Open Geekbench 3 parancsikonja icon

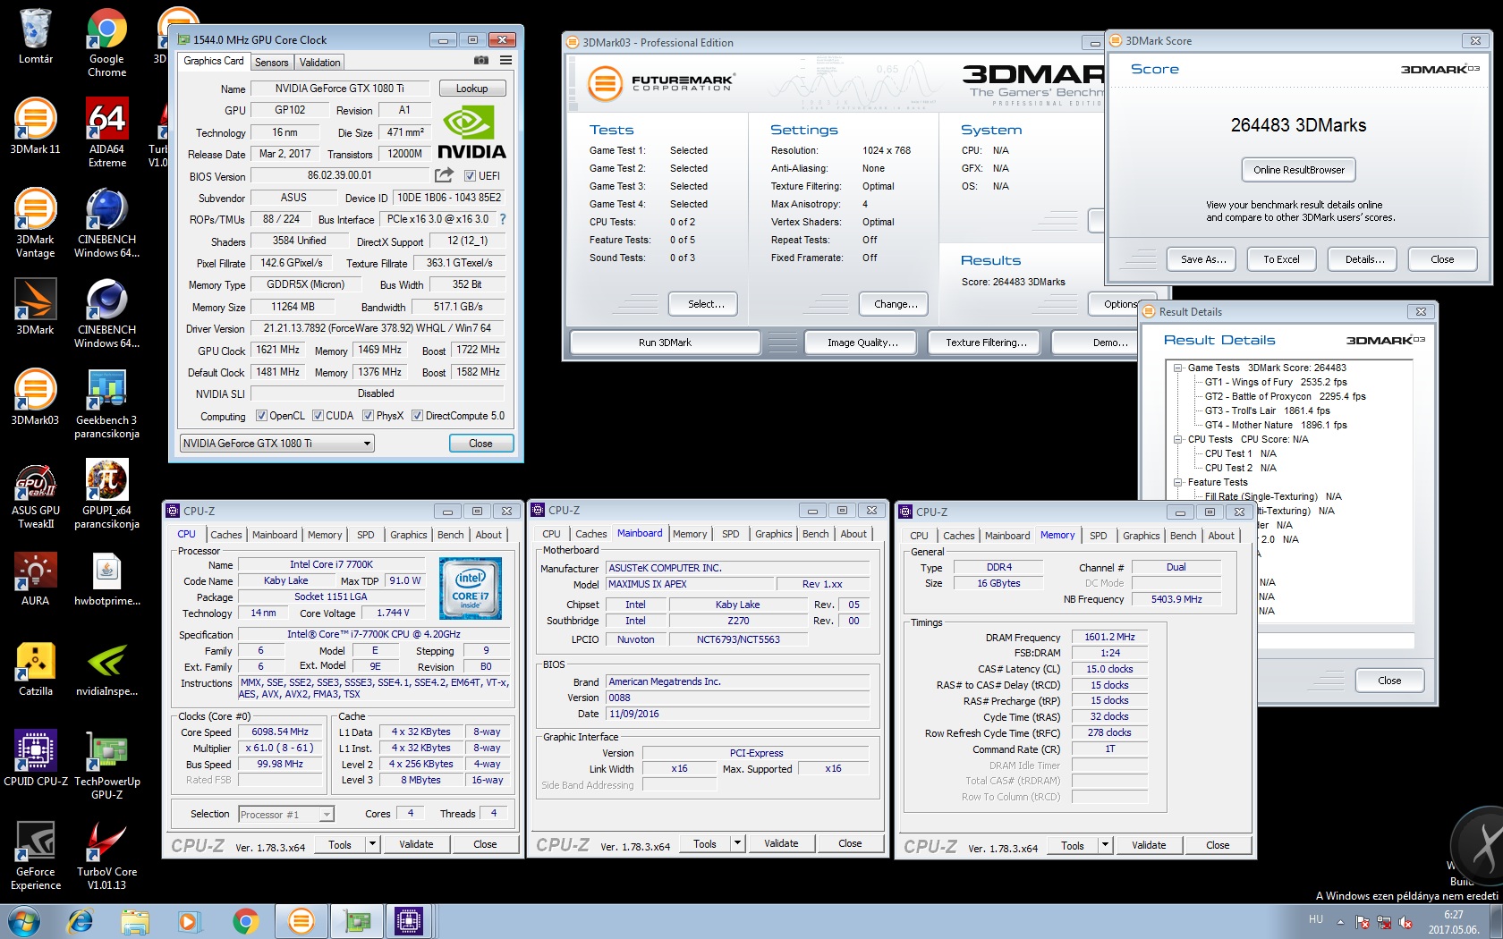click(106, 403)
